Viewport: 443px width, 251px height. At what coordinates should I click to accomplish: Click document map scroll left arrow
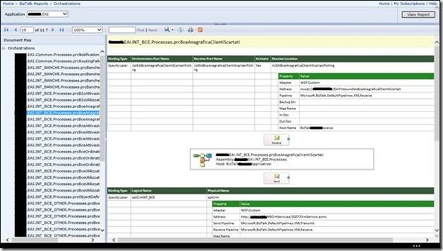pos(8,240)
